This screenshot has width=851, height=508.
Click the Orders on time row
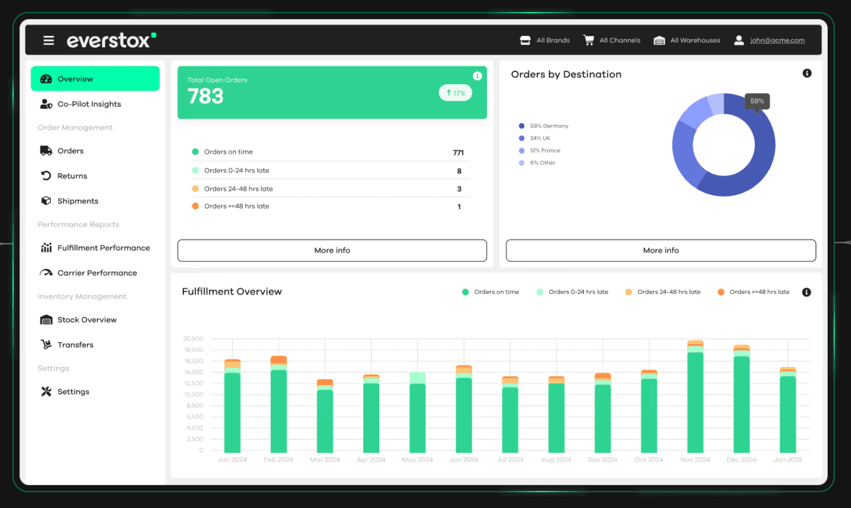[x=330, y=152]
